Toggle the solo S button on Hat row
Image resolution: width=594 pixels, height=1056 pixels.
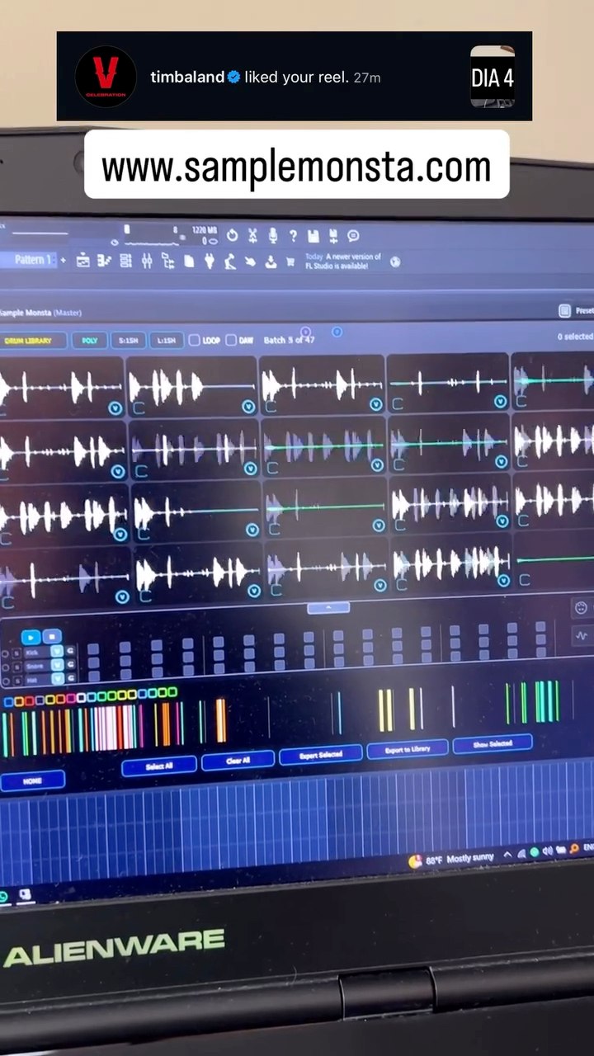pos(16,681)
